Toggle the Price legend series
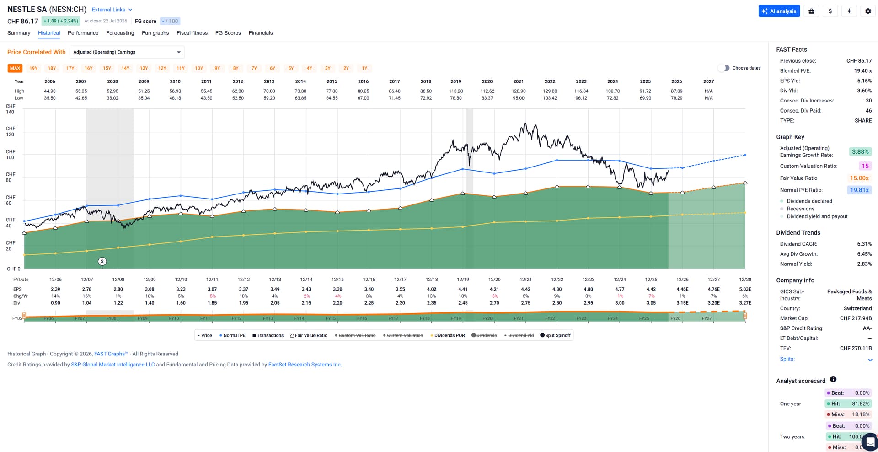The image size is (878, 452). click(x=204, y=335)
